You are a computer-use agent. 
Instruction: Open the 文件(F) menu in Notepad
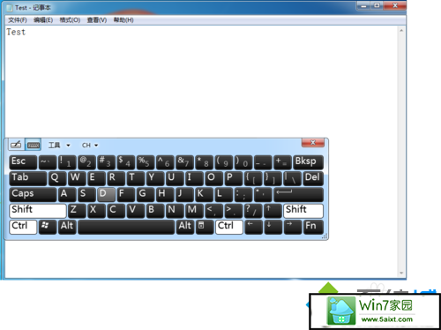(18, 20)
